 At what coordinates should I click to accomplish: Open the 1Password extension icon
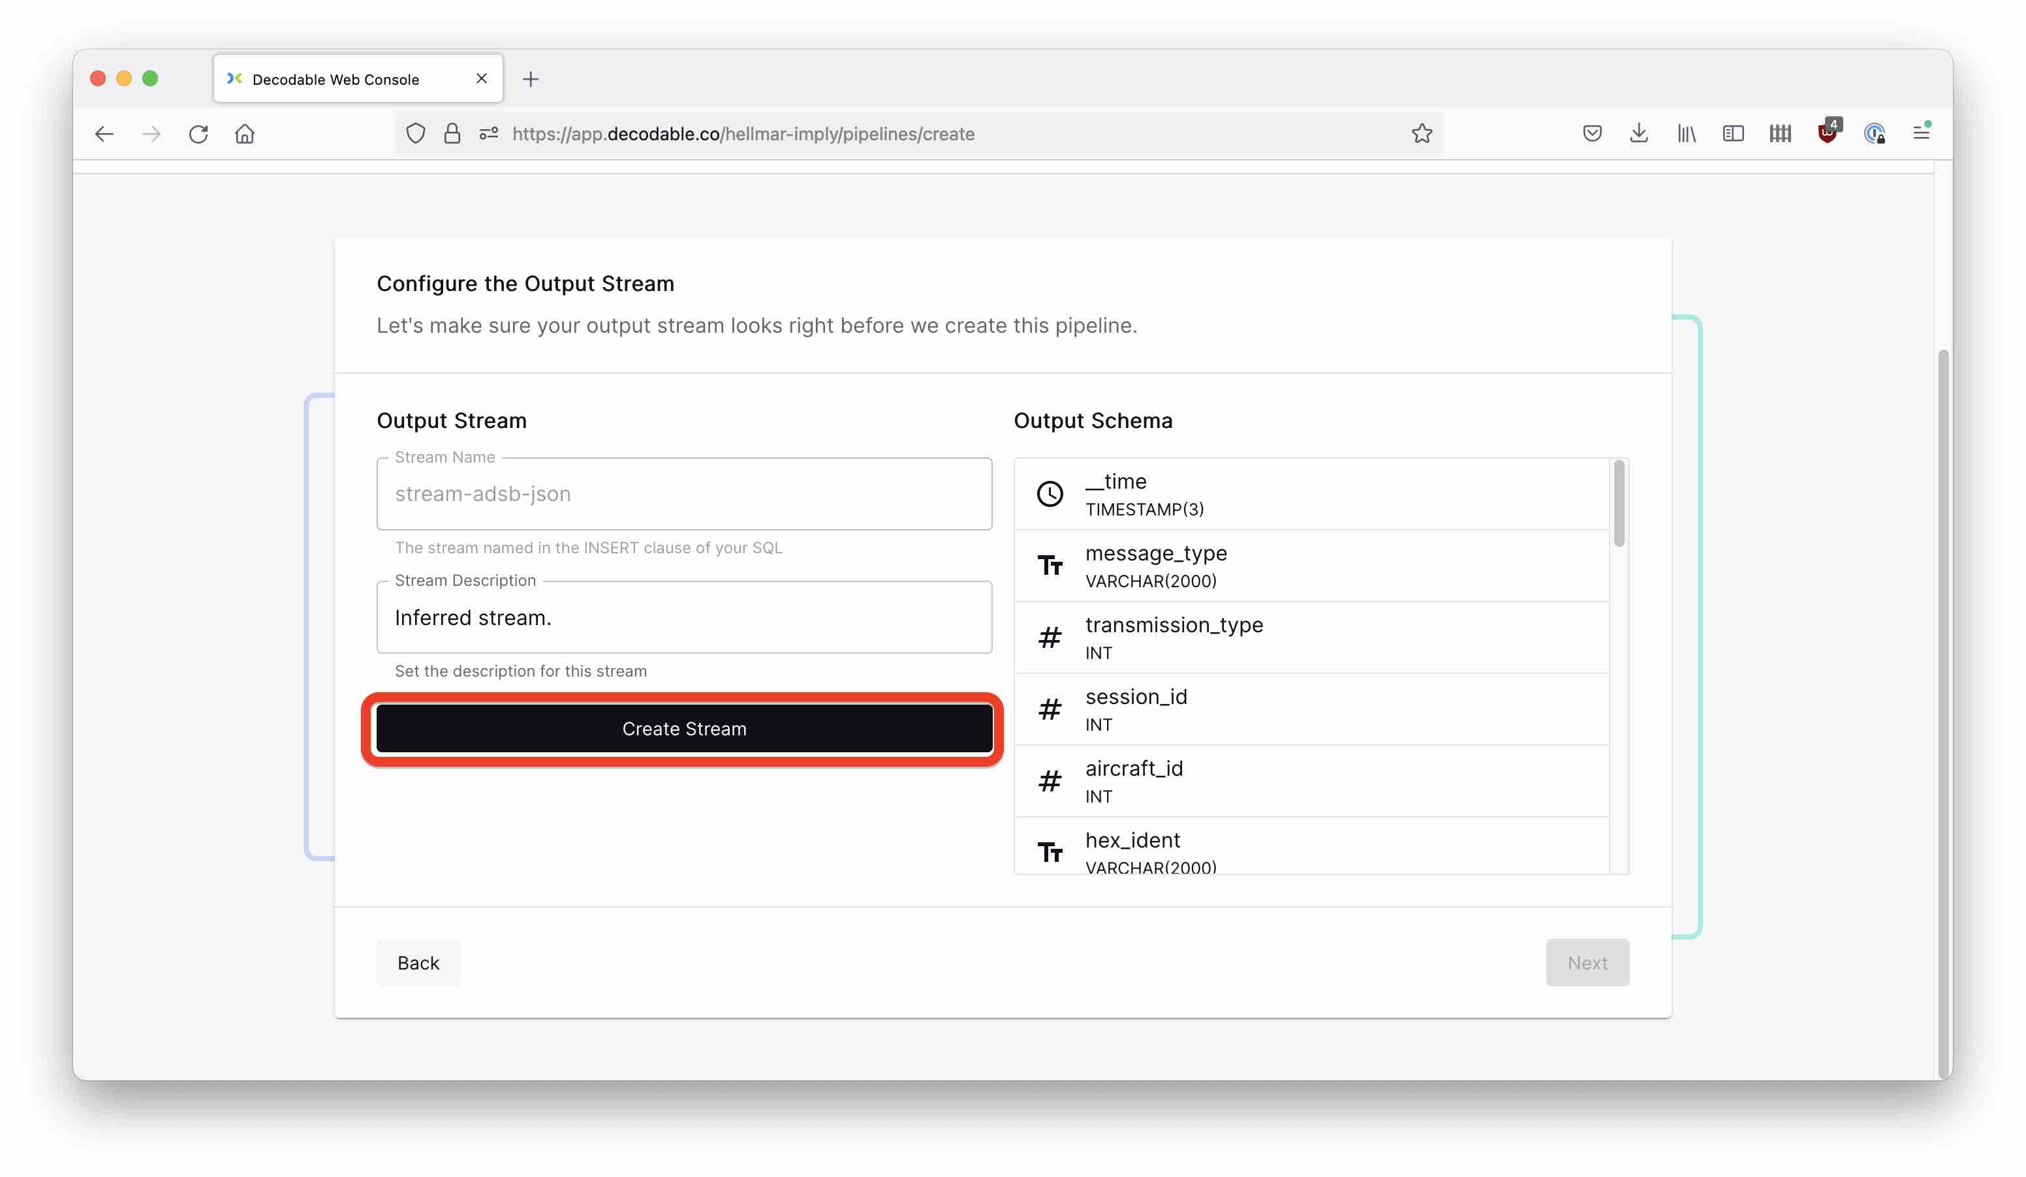(1875, 133)
